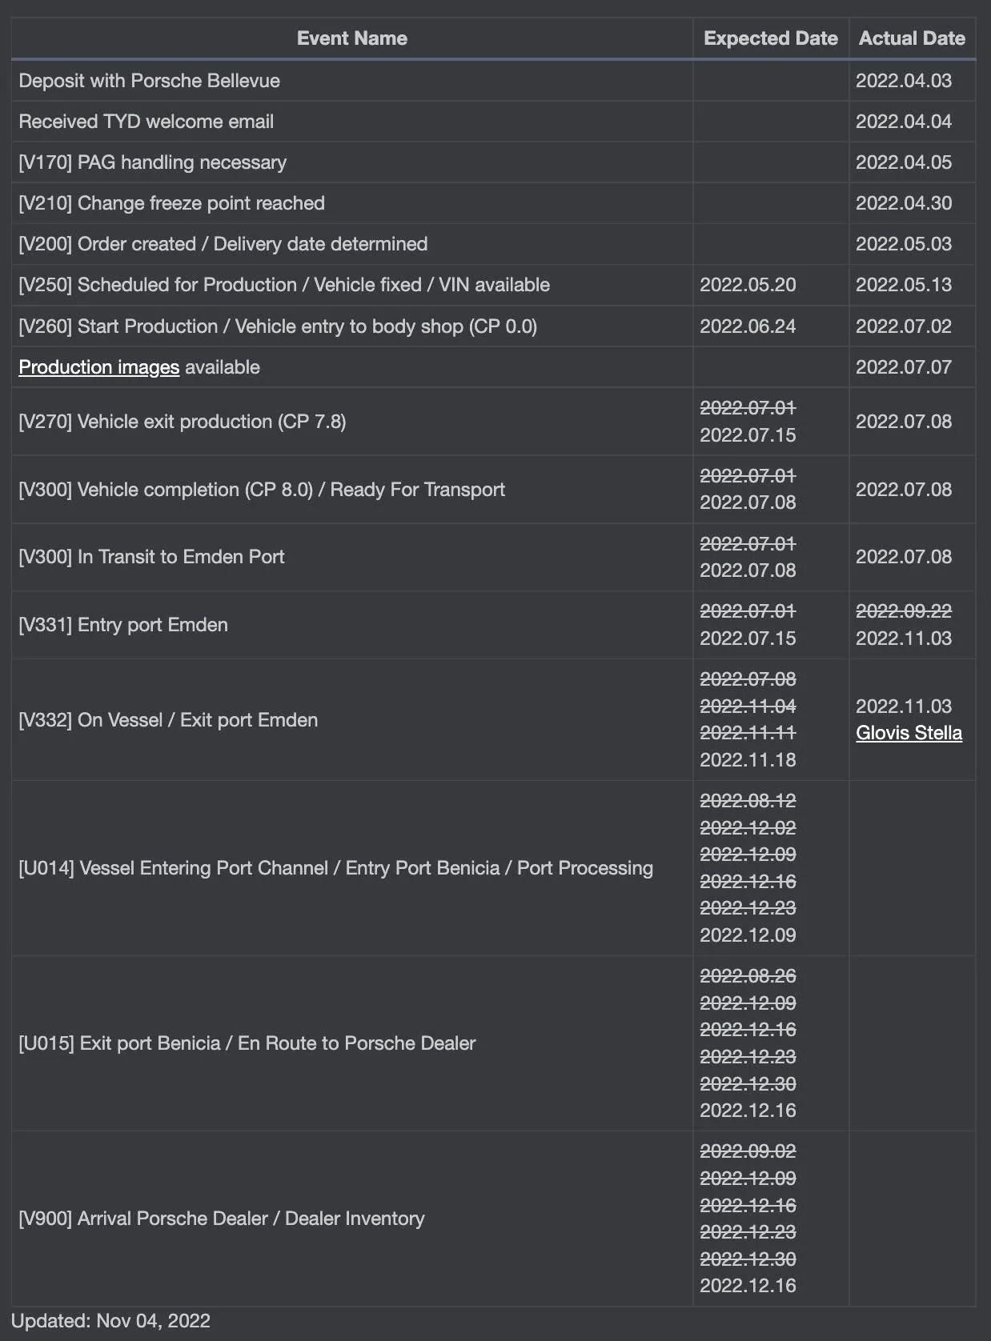Select the V900 Arrival Porsche Dealer event
The image size is (991, 1341).
coord(221,1219)
